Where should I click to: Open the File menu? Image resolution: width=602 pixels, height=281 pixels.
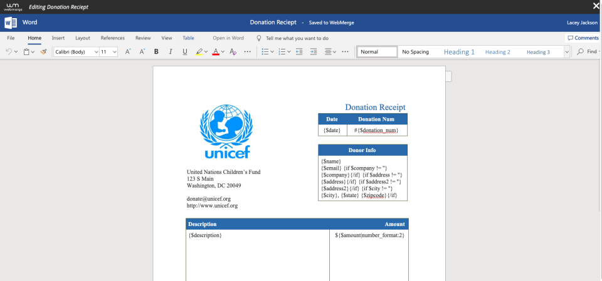tap(11, 38)
